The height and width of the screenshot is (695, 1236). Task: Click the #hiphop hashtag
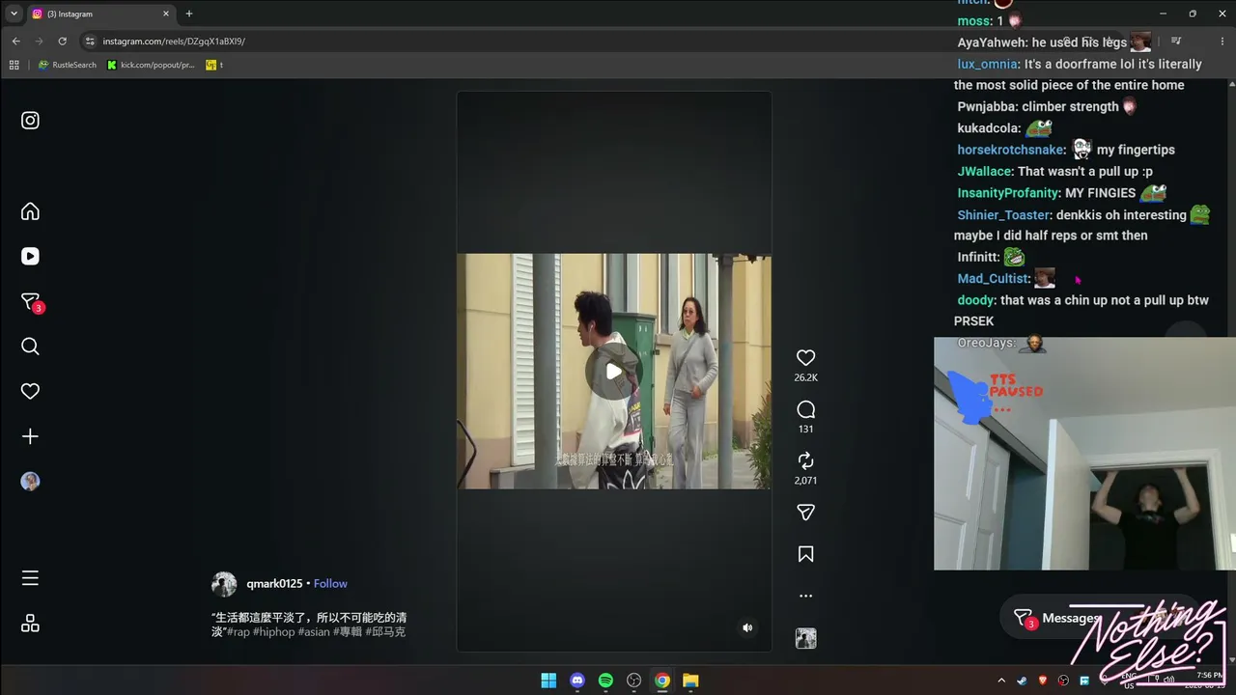[x=273, y=632]
